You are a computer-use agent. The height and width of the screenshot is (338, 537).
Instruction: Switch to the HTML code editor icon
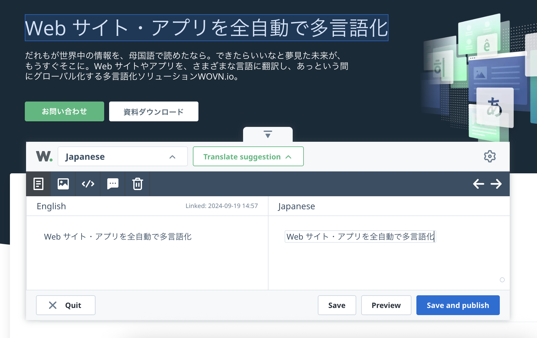coord(88,184)
